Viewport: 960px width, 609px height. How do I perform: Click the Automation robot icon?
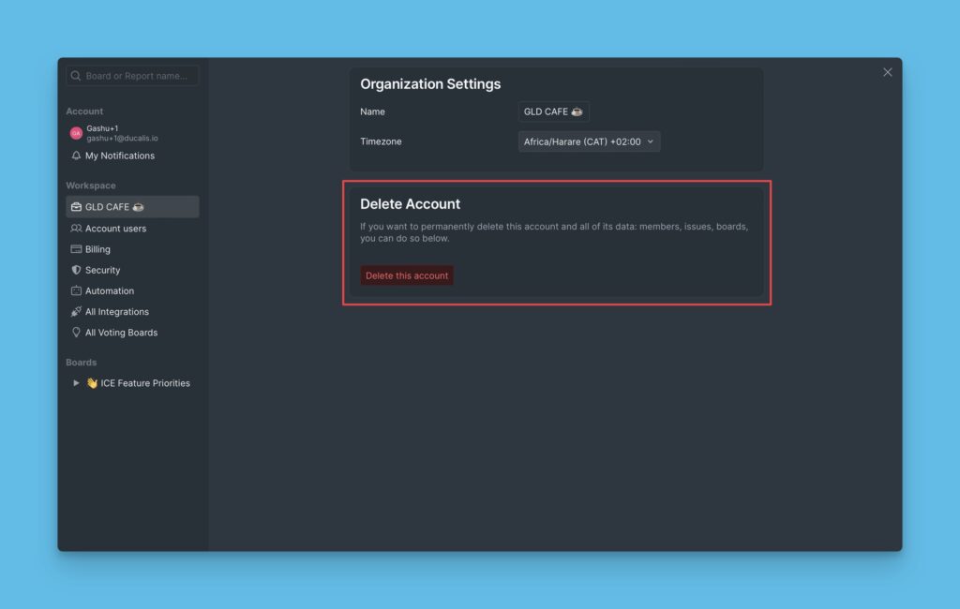click(x=76, y=290)
